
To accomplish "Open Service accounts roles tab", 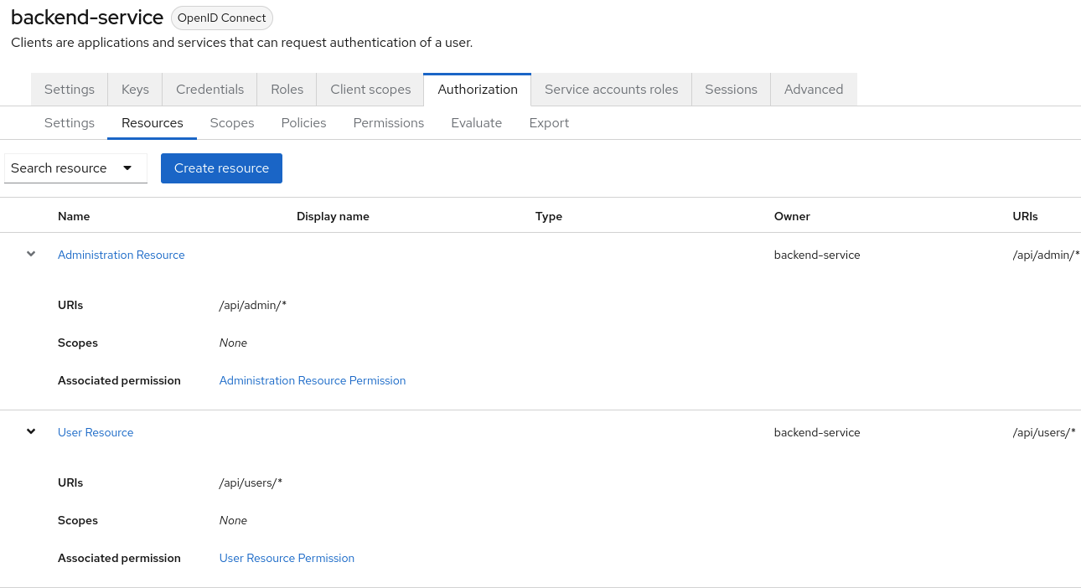I will click(x=611, y=90).
